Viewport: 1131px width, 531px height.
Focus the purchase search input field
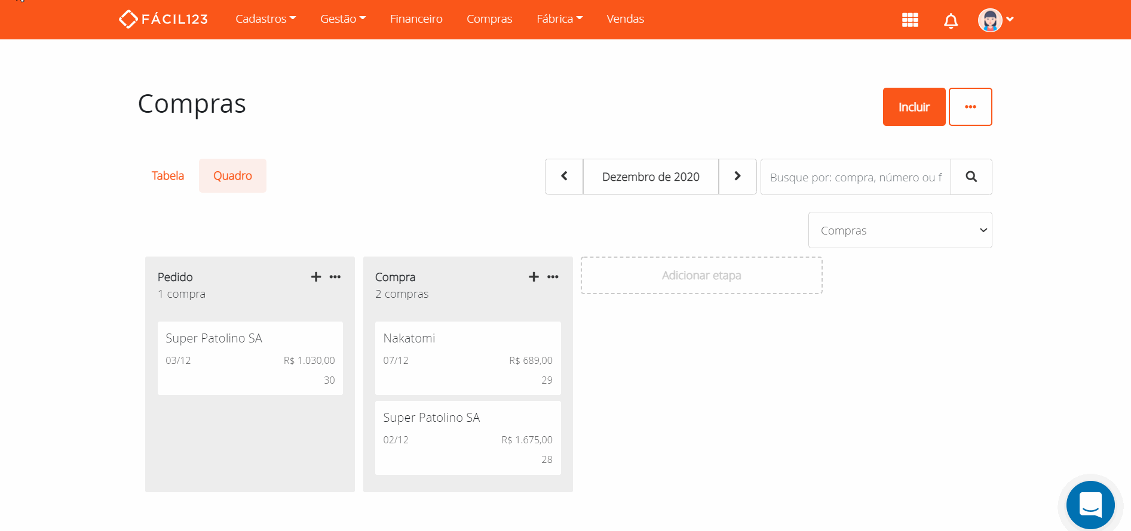pos(855,177)
